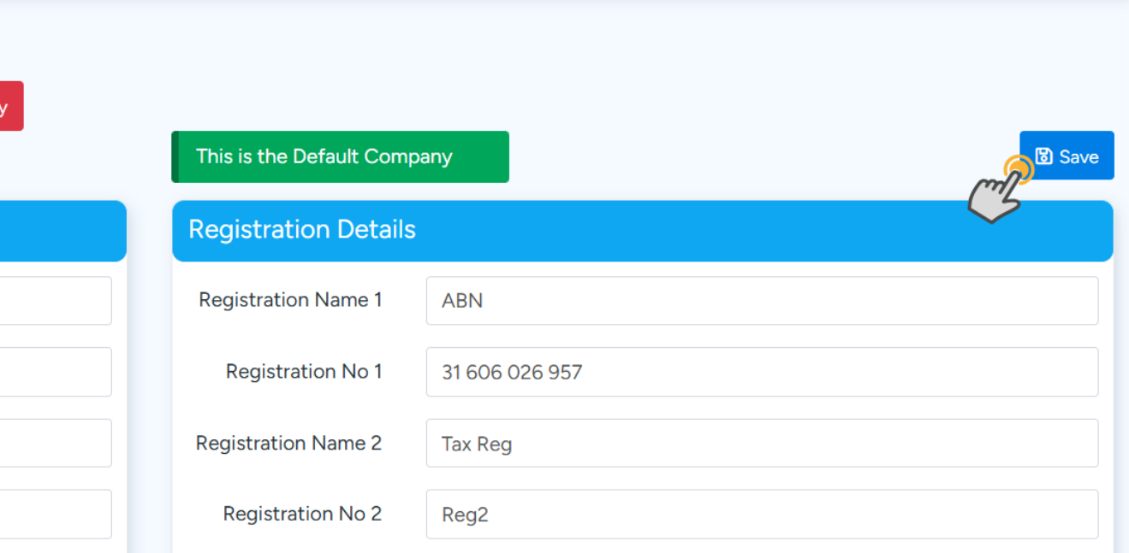Click the dark green stripe on the banner
This screenshot has height=553, width=1129.
click(x=175, y=156)
